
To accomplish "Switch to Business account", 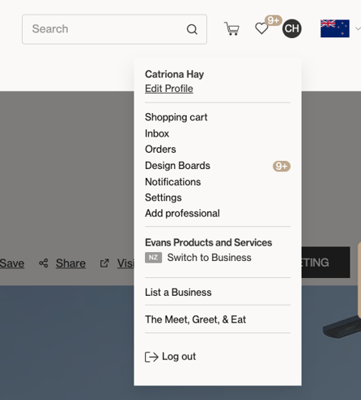I will click(209, 258).
